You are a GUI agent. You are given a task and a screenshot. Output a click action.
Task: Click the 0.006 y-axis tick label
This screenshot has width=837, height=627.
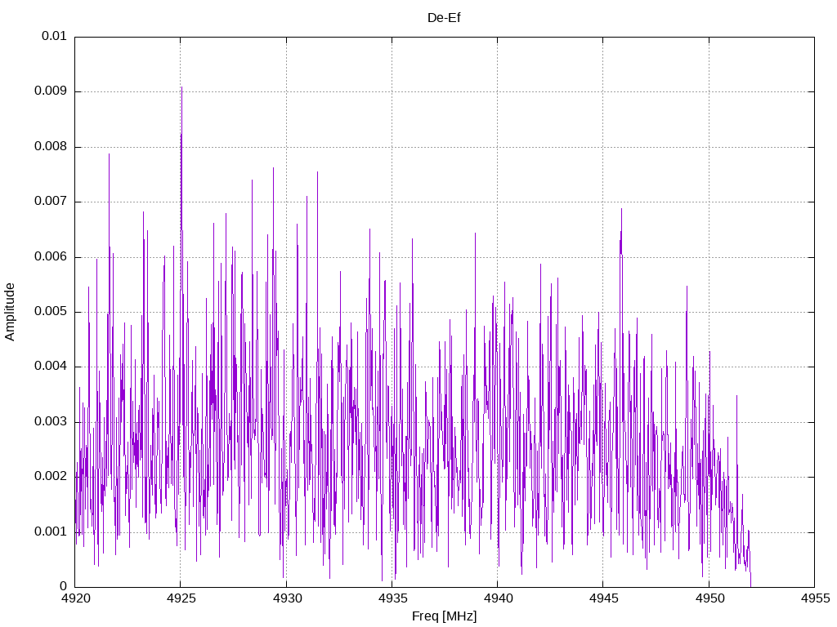pos(51,257)
